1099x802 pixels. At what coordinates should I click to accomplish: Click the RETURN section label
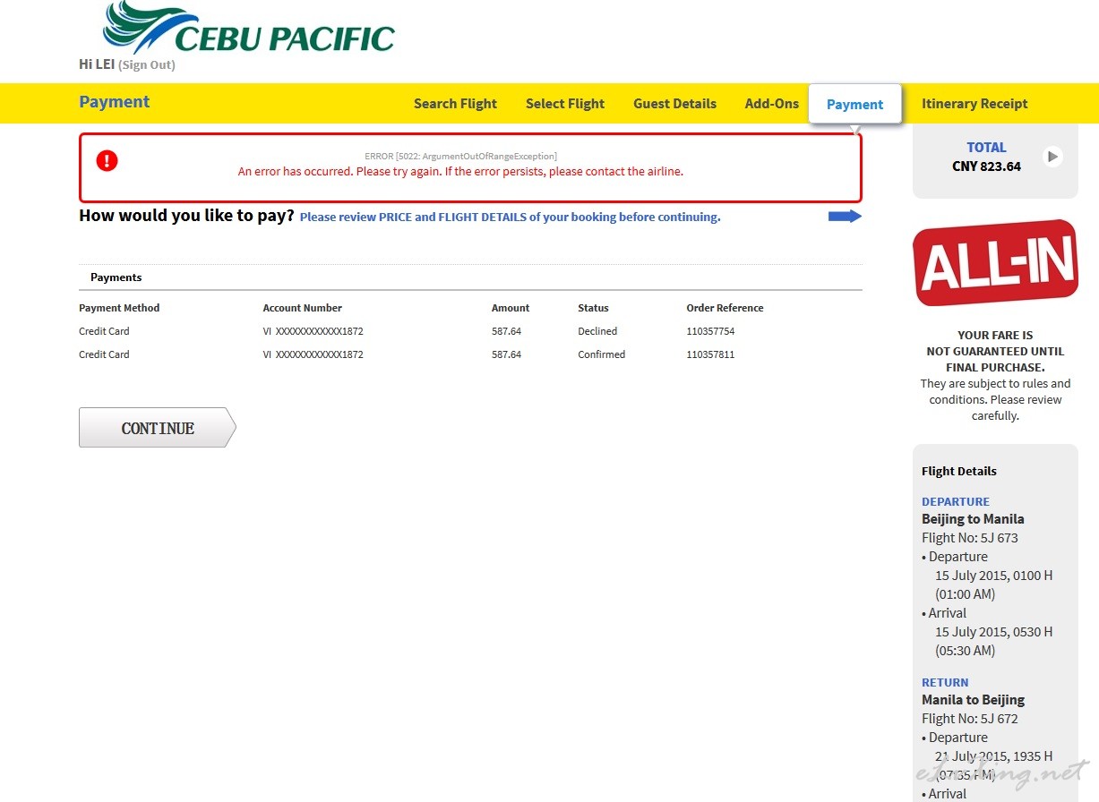945,682
